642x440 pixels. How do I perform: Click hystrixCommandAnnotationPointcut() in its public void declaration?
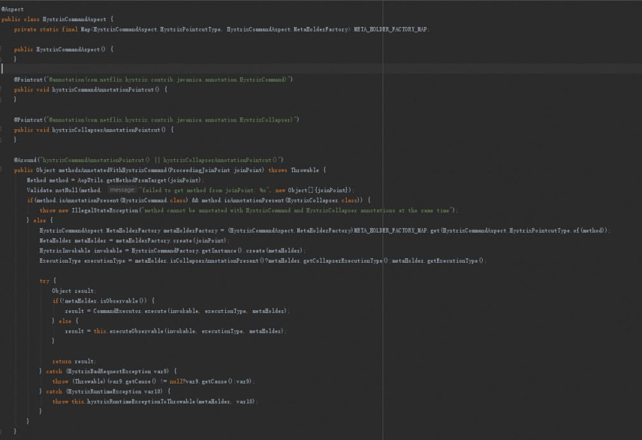(106, 90)
